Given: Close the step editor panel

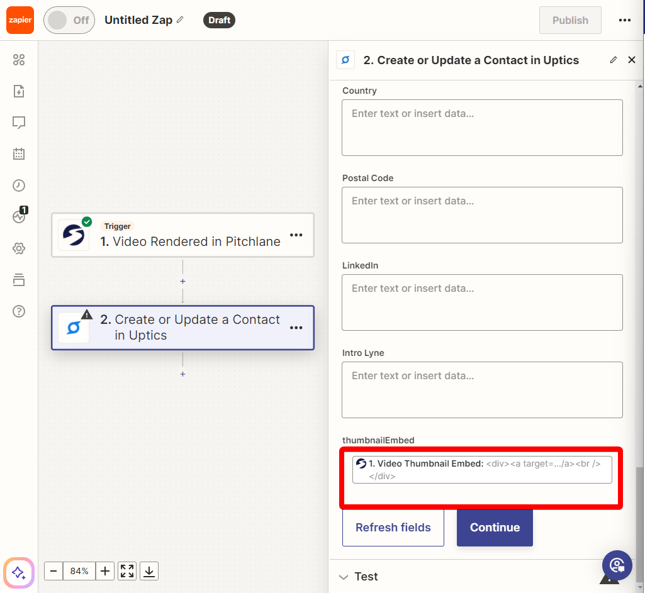Looking at the screenshot, I should 632,60.
